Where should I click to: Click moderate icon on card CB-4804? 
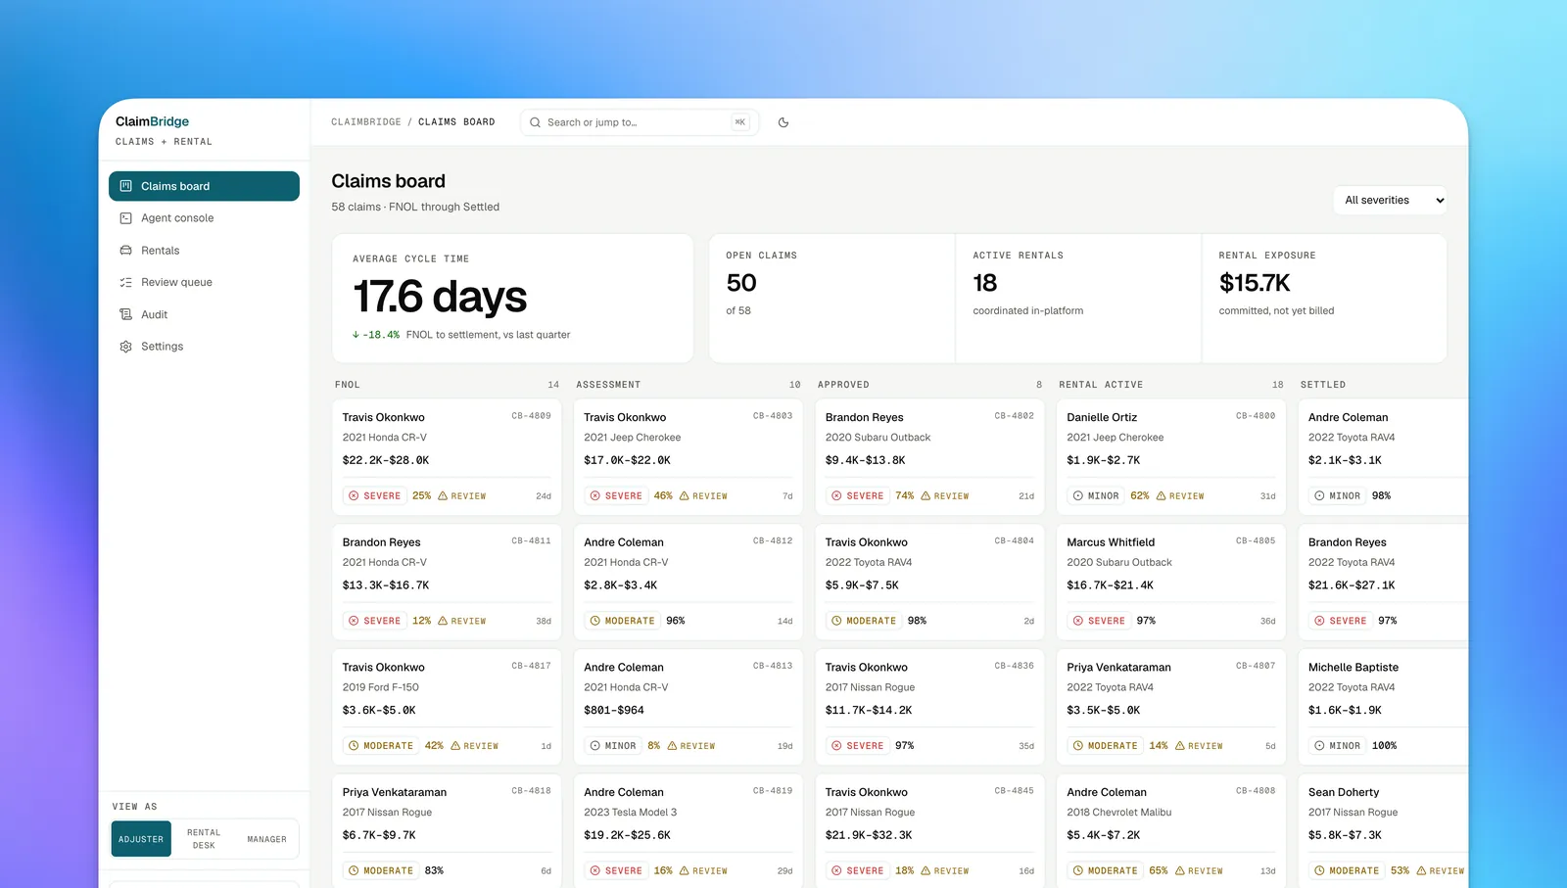tap(836, 621)
